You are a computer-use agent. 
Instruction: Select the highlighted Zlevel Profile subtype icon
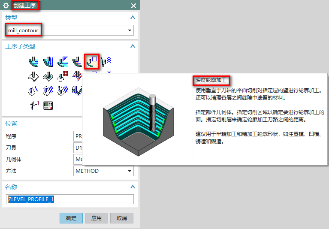[92, 62]
